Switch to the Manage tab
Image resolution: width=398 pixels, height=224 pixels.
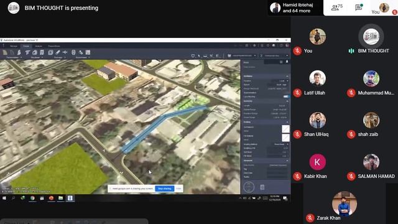pos(14,46)
